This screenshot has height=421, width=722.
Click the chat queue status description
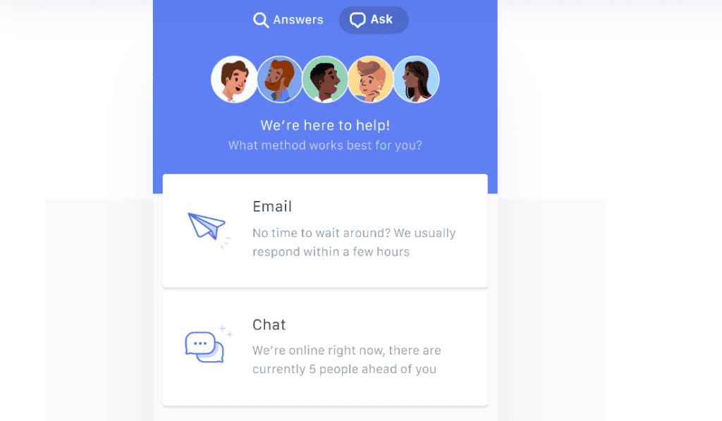[x=347, y=360]
